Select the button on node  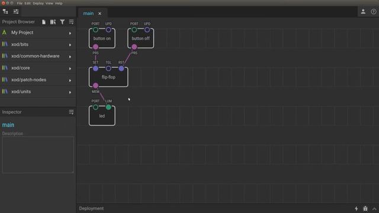[102, 38]
